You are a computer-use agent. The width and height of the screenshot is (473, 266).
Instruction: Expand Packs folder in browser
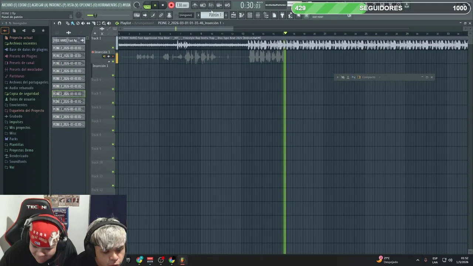coord(13,139)
